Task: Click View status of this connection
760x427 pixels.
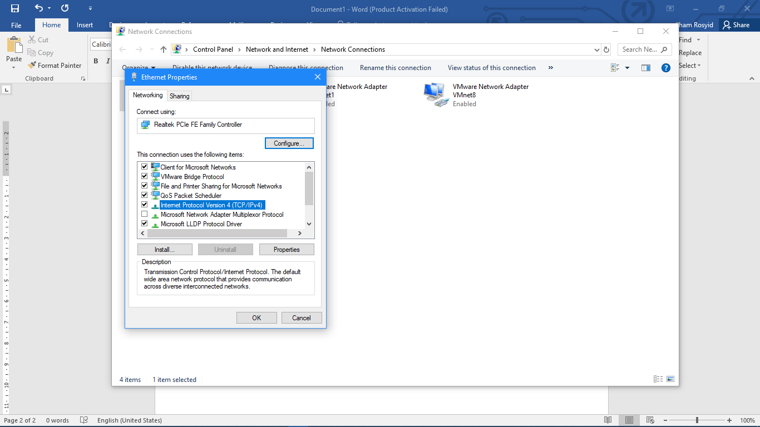Action: point(492,68)
